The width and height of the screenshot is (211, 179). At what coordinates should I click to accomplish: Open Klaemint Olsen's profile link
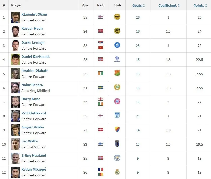tap(34, 14)
